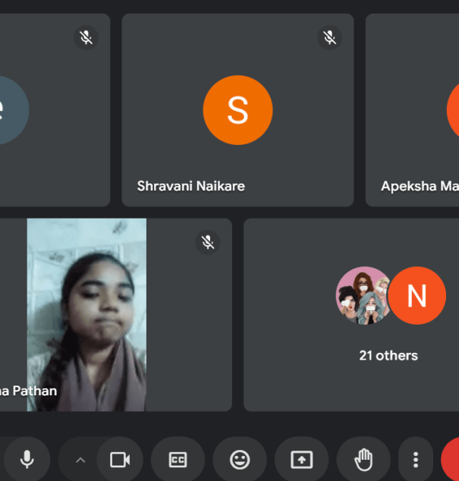Toggle the microphone button in bottom toolbar

27,460
